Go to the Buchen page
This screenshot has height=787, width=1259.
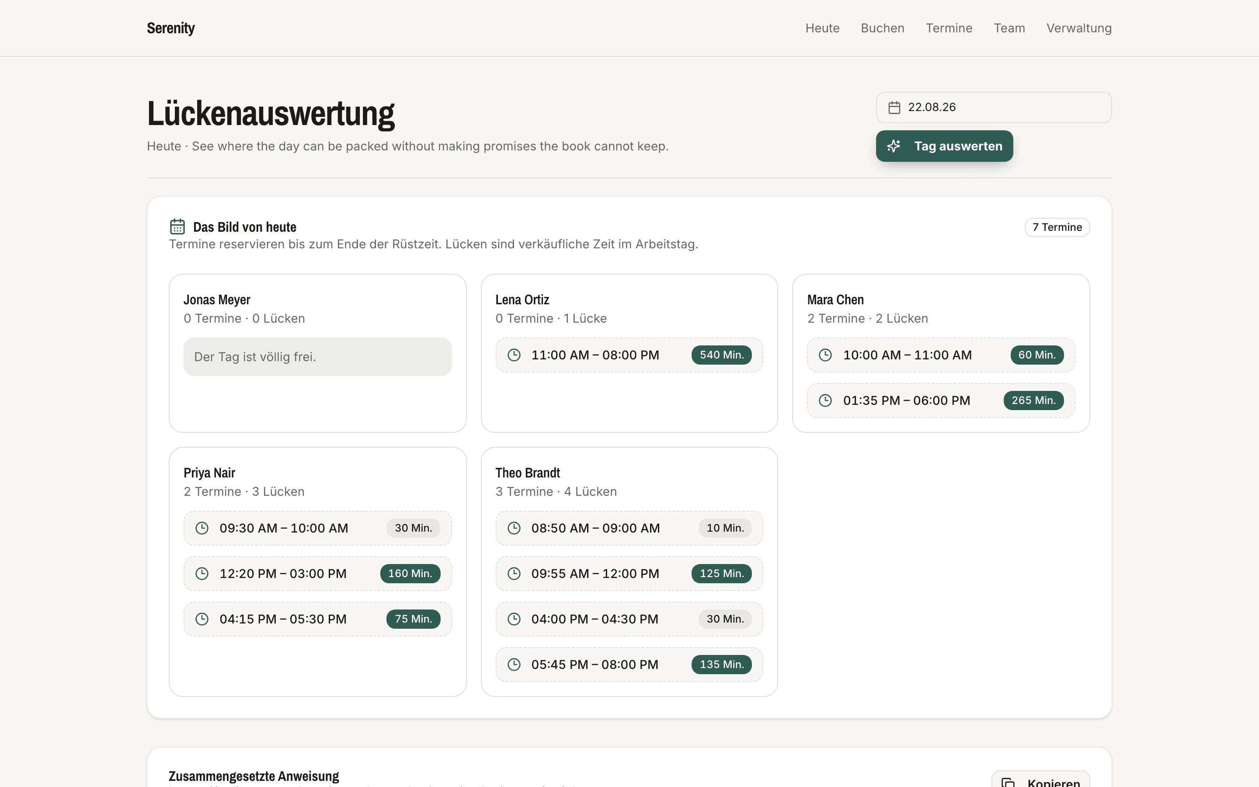pos(882,28)
